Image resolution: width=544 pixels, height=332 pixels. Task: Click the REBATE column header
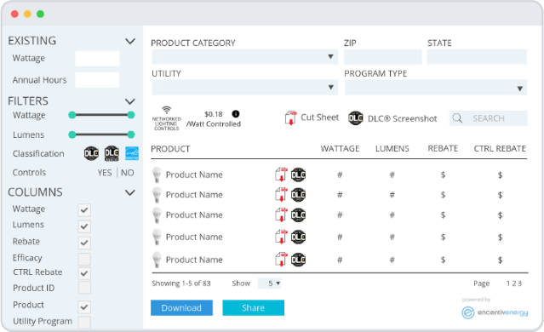coord(443,148)
